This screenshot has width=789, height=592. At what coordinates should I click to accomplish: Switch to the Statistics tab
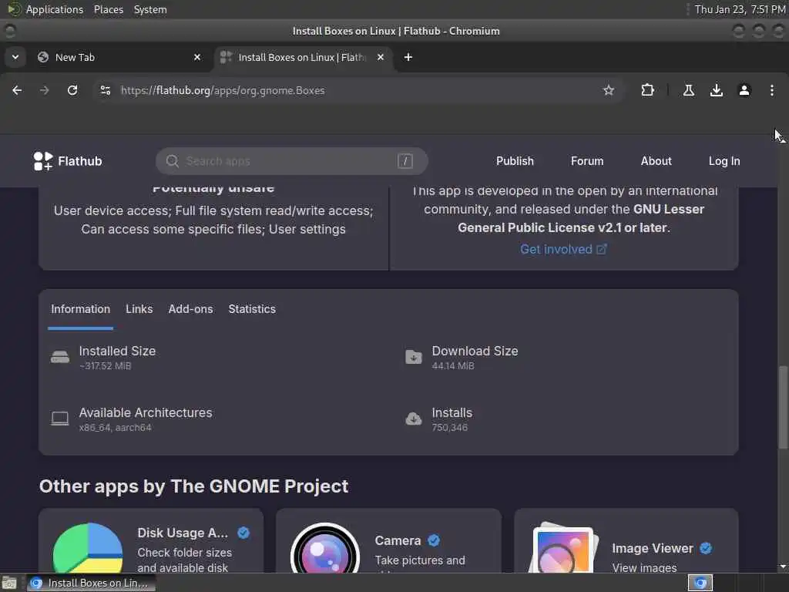click(252, 309)
